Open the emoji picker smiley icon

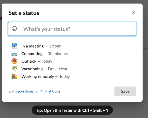coord(14,28)
